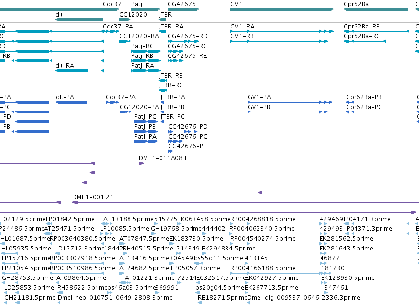Click the dlt gene bar in the top track
The width and height of the screenshot is (419, 305).
[79, 20]
